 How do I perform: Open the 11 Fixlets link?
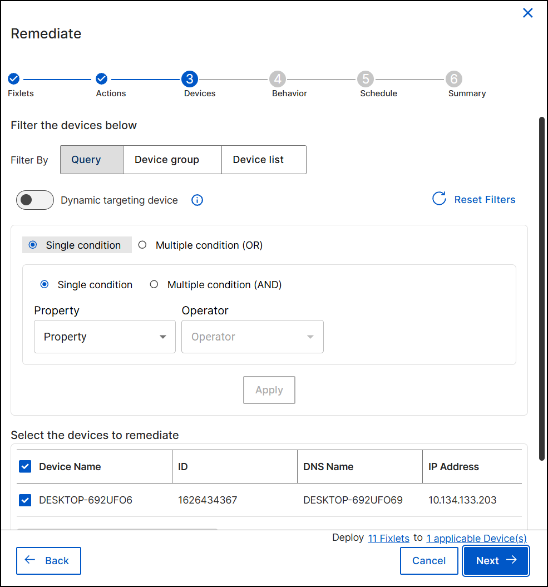[x=388, y=538]
